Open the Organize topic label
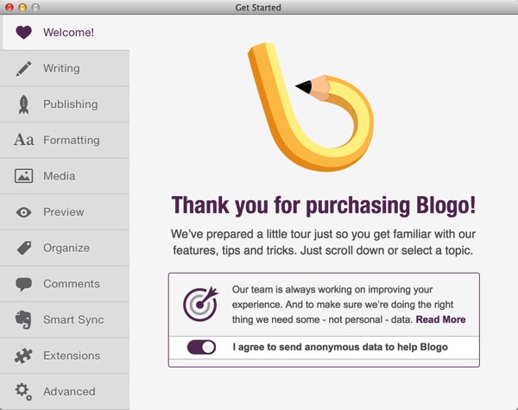 coord(66,248)
